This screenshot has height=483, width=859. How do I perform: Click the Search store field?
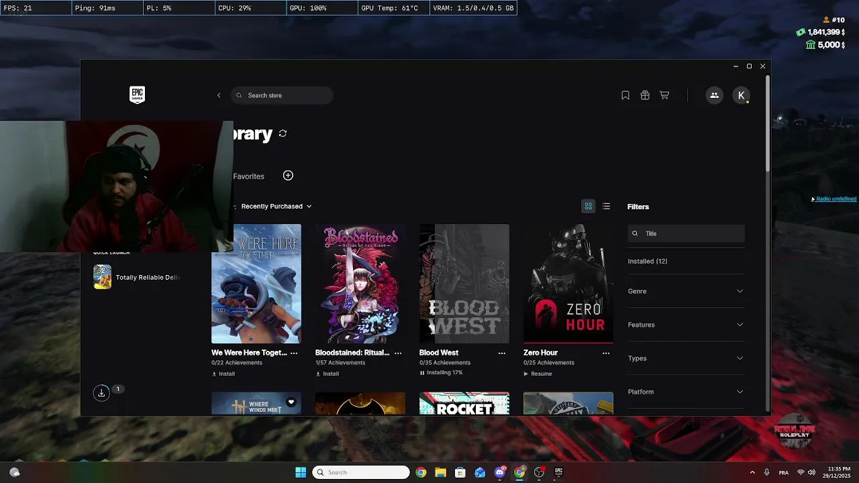(282, 95)
